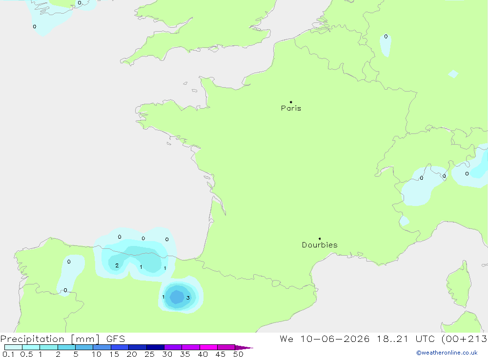Select the pink 40 mm legend swatch
The height and width of the screenshot is (357, 488).
208,347
